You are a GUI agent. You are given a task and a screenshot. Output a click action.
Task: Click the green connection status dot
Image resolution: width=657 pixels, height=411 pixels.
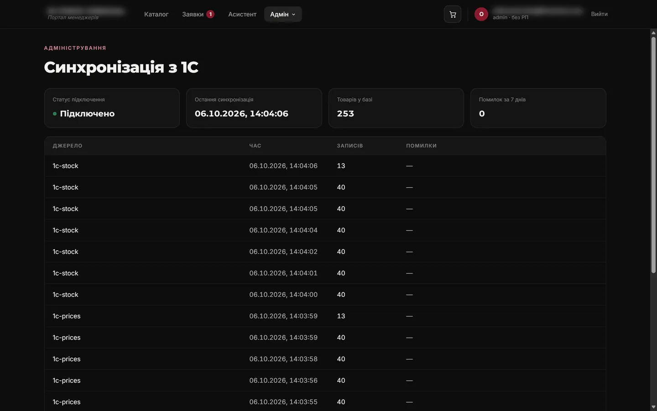coord(55,114)
